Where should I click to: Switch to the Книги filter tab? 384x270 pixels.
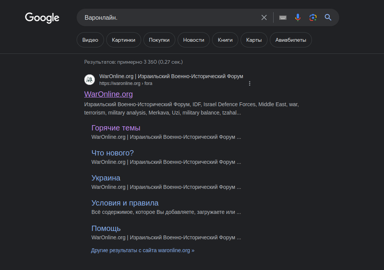pyautogui.click(x=225, y=40)
